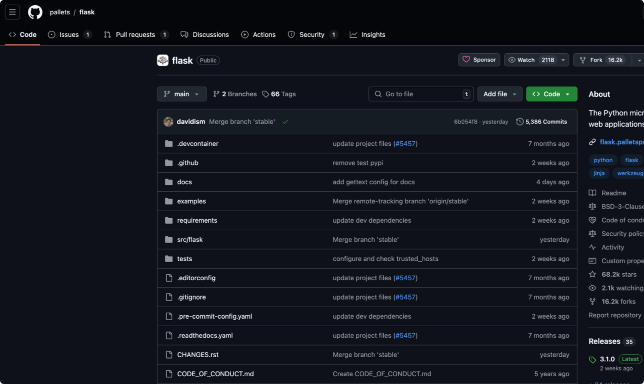
Task: Open the Security tab
Action: click(313, 35)
